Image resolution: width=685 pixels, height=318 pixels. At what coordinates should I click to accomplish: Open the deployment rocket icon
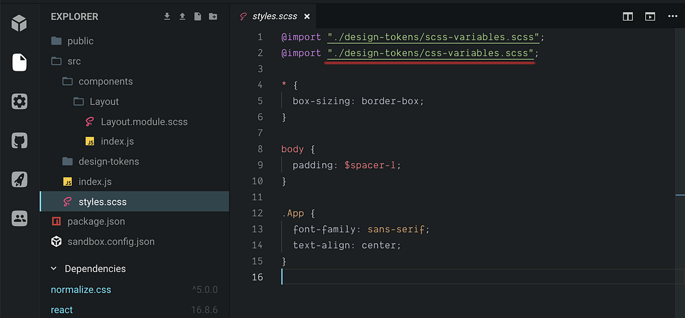19,180
